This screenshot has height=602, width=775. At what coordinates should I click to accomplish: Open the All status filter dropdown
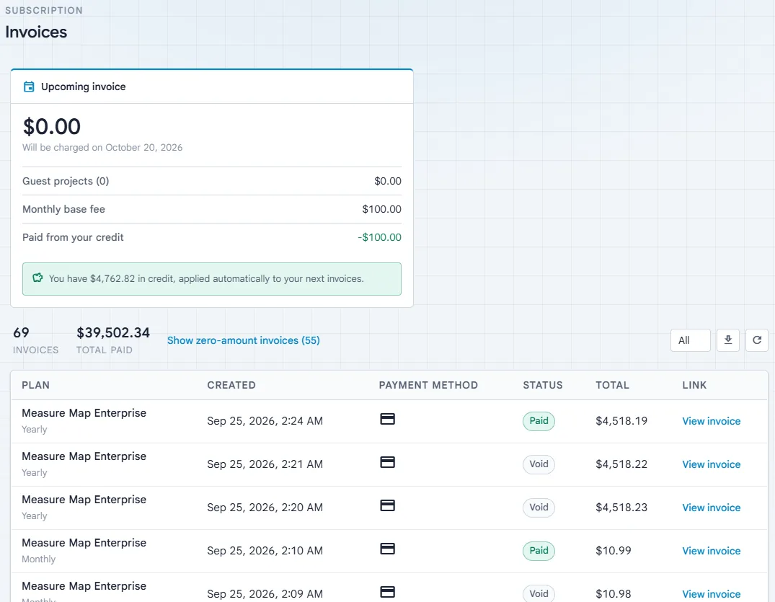(x=691, y=340)
